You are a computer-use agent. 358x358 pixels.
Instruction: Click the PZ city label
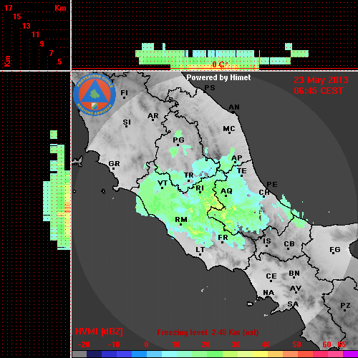click(345, 305)
